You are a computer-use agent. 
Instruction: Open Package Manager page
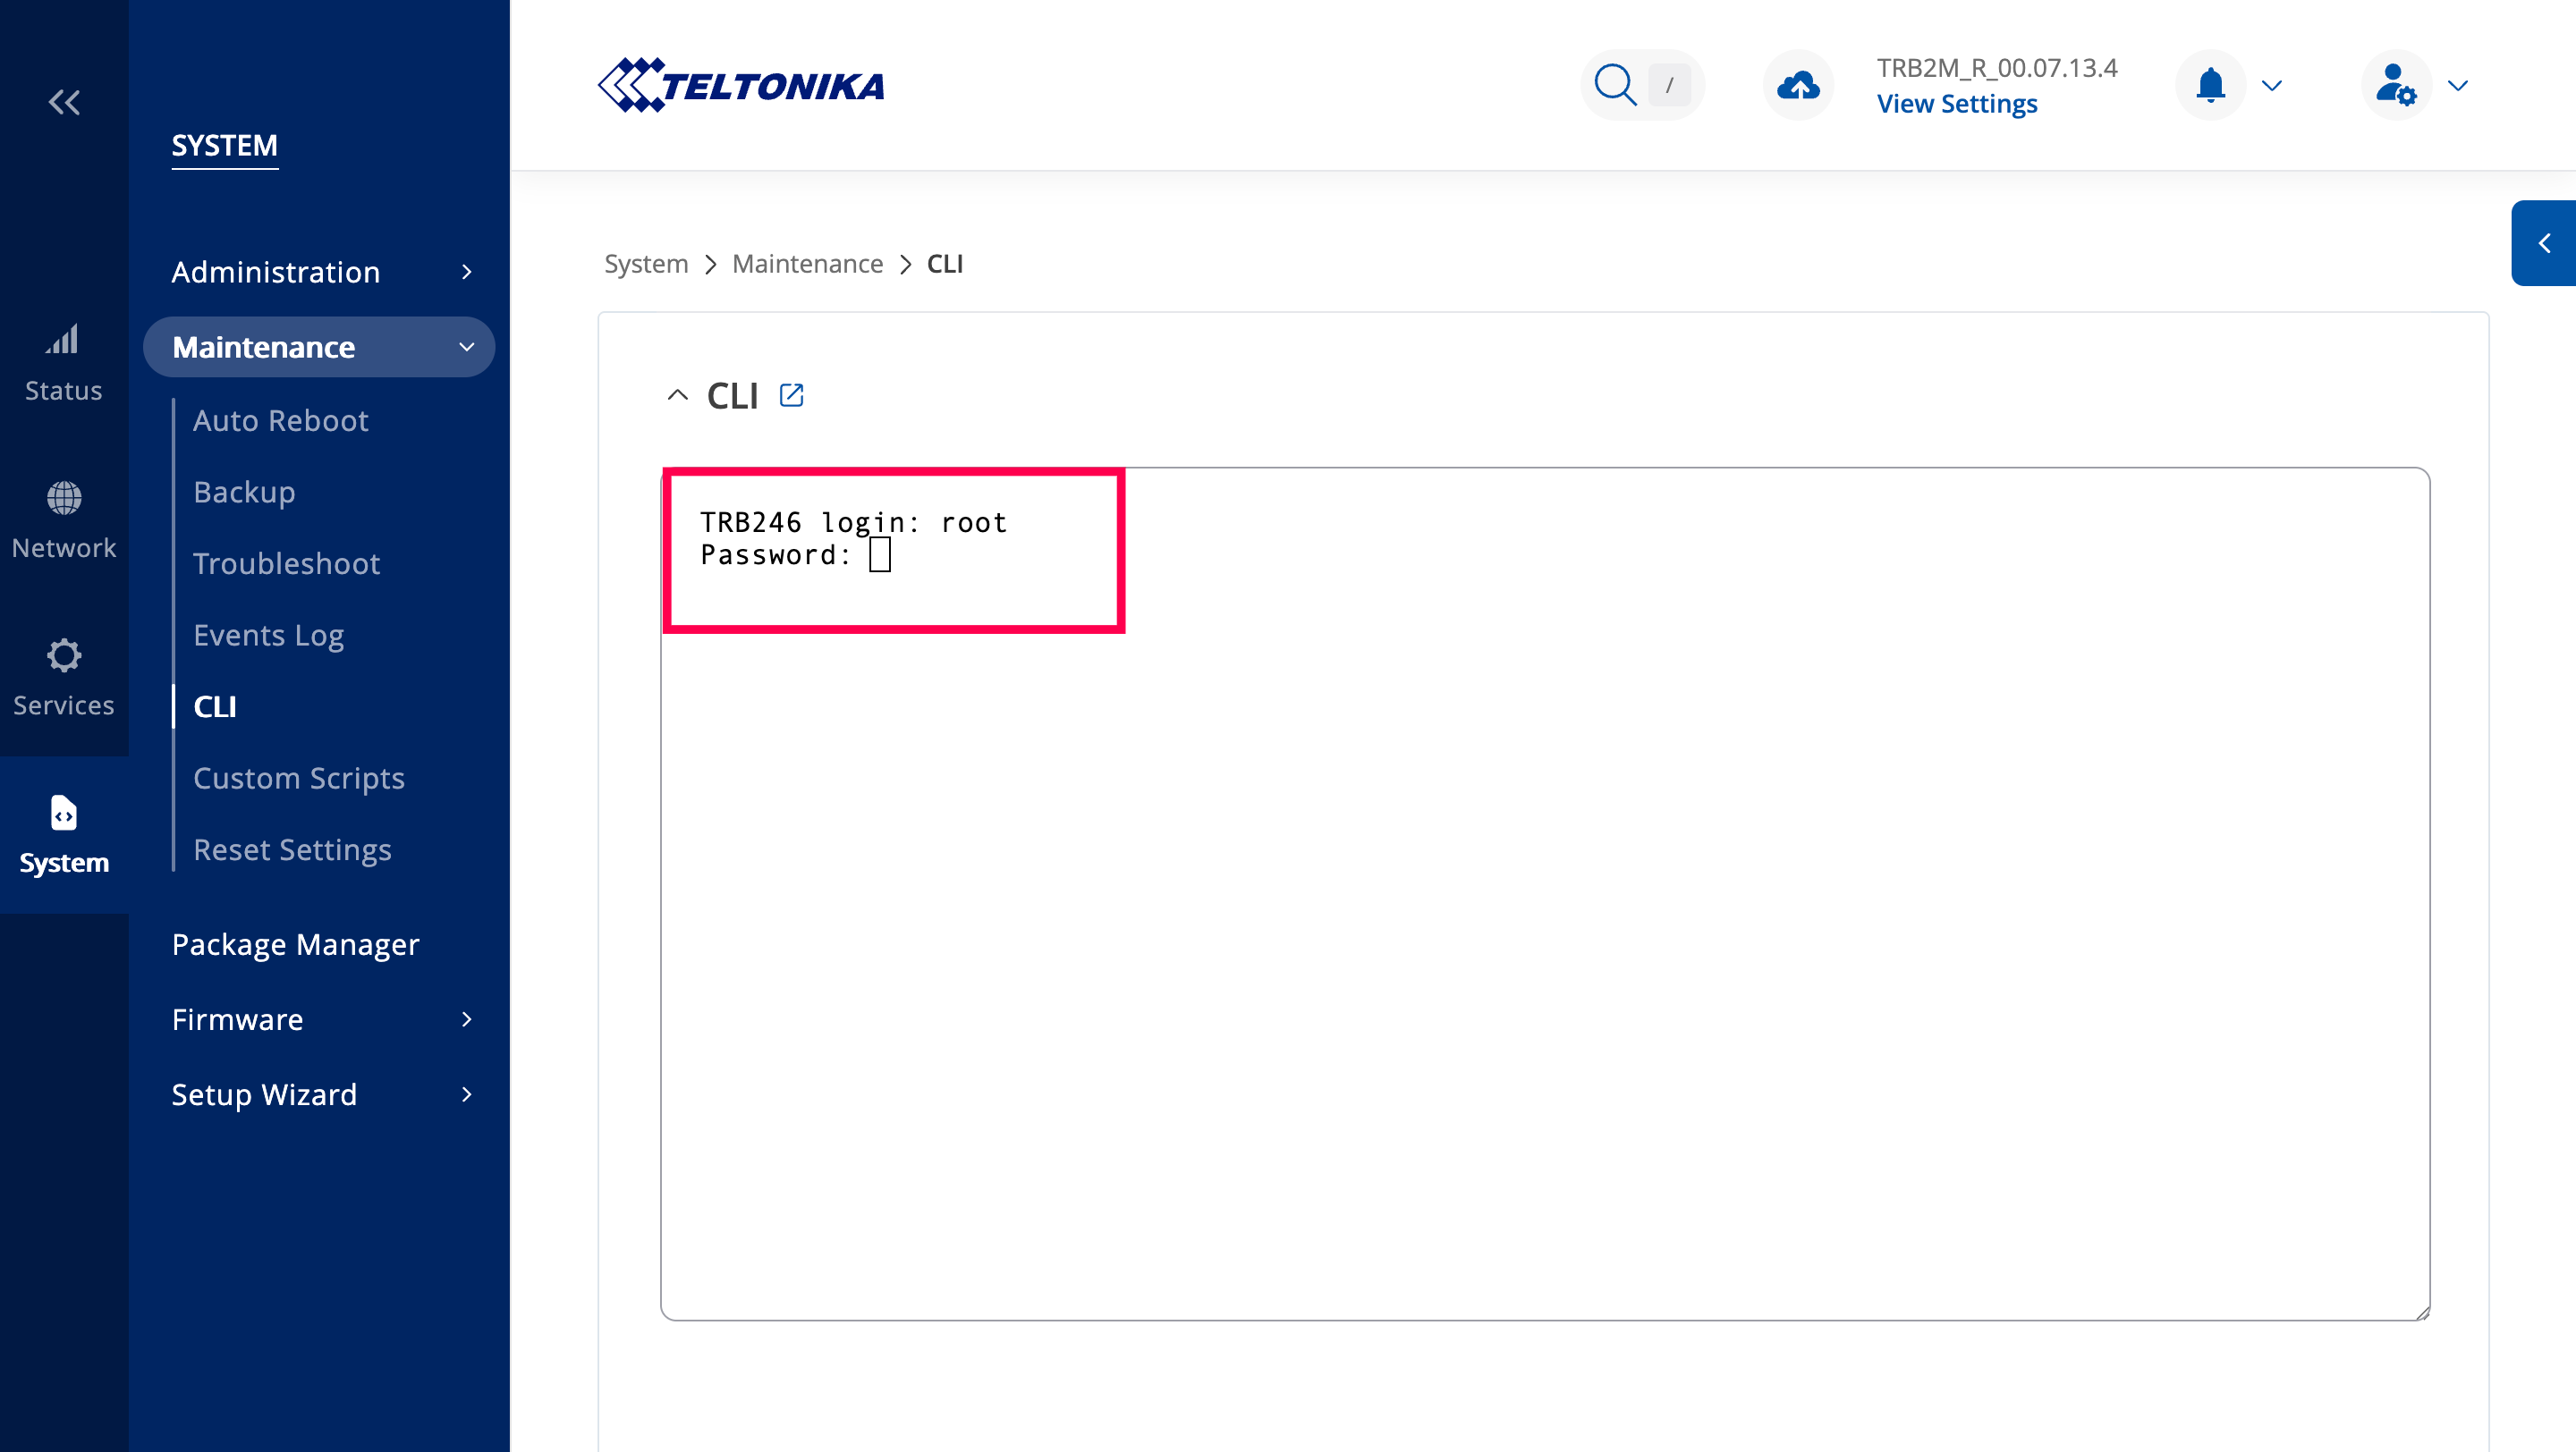coord(295,944)
